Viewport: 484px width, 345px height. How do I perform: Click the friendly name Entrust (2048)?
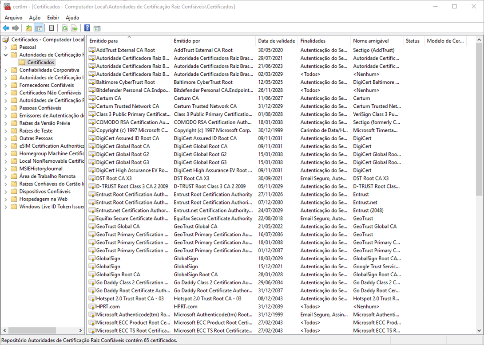(x=368, y=210)
